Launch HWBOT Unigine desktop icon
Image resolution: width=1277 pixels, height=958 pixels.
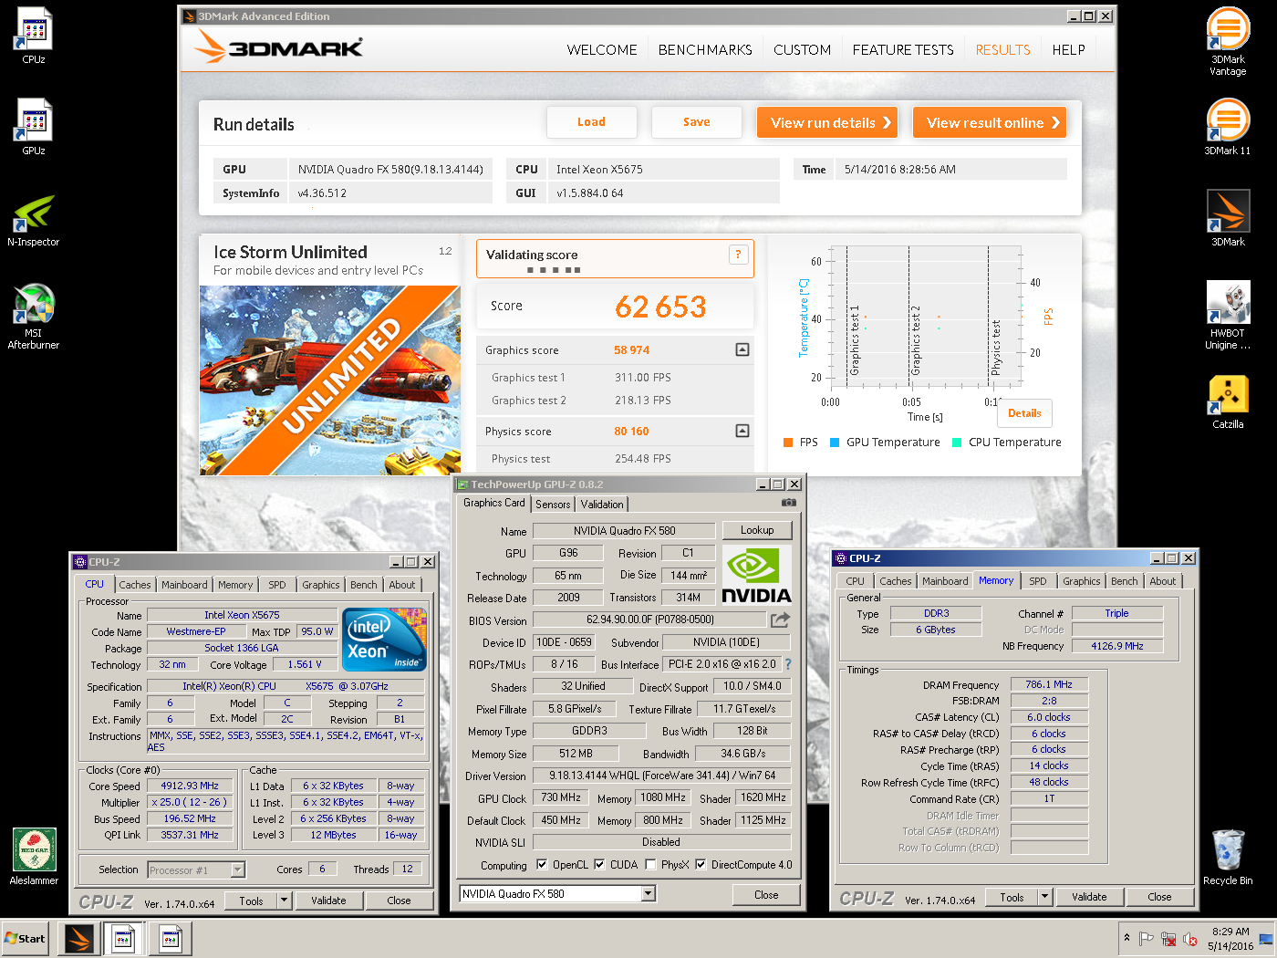coord(1228,317)
